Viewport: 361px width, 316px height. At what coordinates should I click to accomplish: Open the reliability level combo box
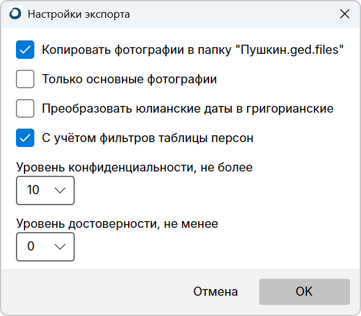pyautogui.click(x=45, y=247)
